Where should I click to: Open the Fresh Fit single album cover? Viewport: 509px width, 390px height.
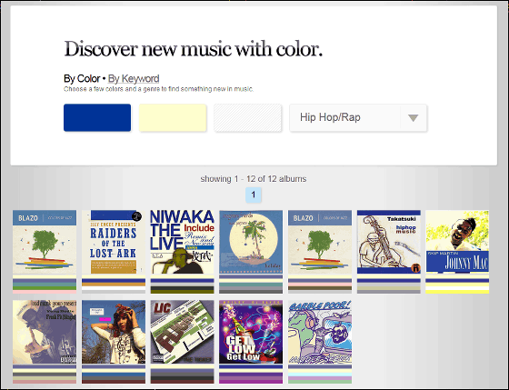pos(45,332)
